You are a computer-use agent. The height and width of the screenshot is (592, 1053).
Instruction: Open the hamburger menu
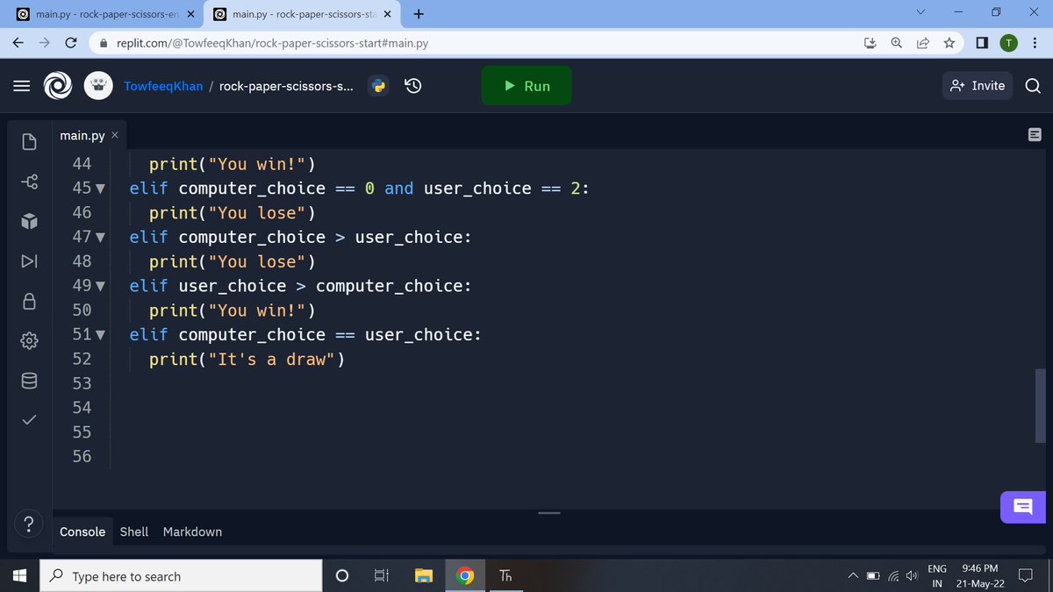tap(21, 86)
